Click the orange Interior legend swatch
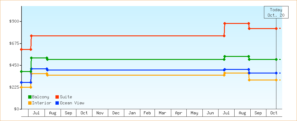This screenshot has width=297, height=121. pyautogui.click(x=30, y=103)
